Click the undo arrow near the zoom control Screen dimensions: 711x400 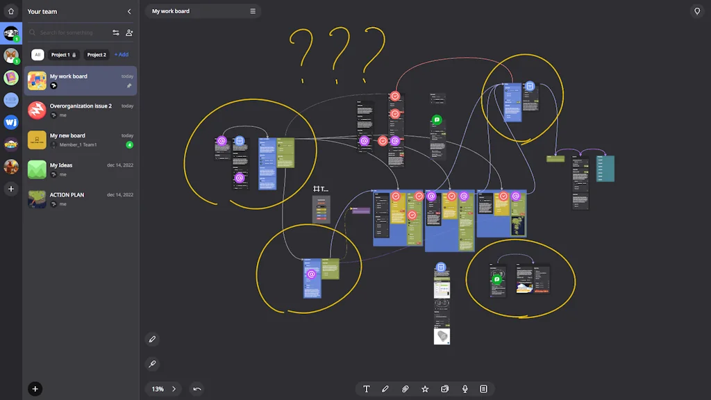click(x=196, y=389)
